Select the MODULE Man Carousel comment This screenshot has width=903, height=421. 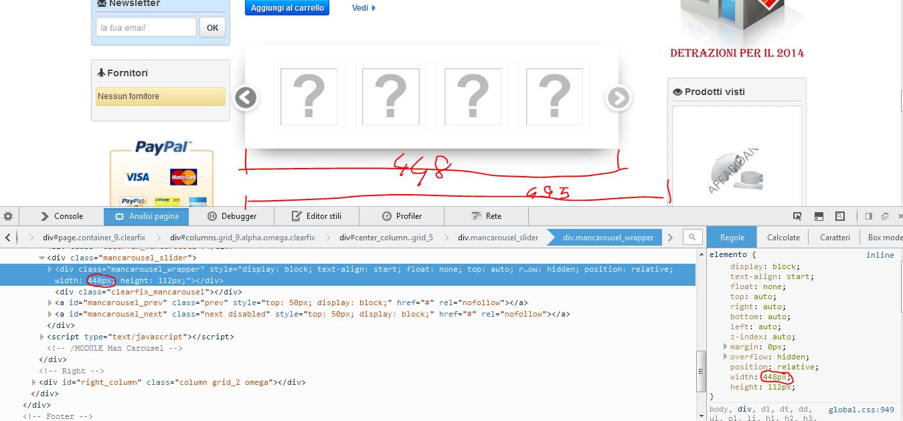(114, 348)
